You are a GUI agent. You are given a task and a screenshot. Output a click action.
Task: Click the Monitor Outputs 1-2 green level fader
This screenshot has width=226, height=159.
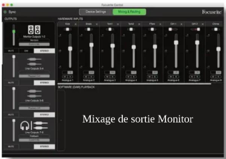click(x=14, y=32)
